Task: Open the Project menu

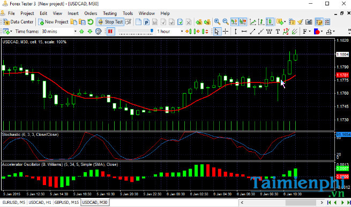Action: pyautogui.click(x=27, y=13)
